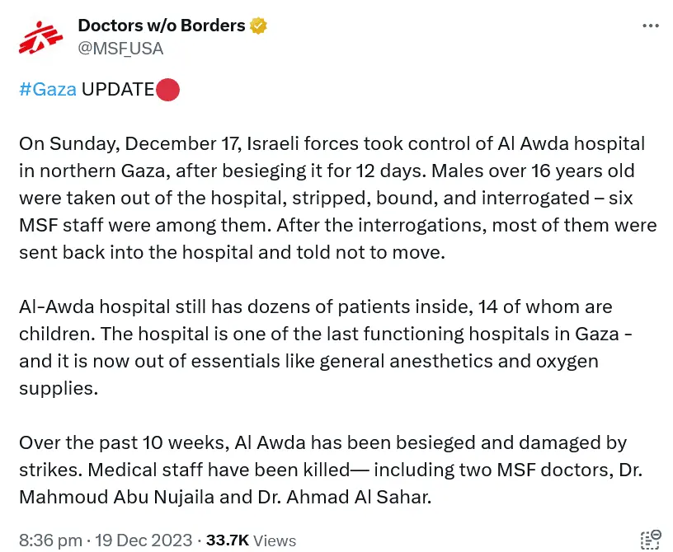Click the 'Over the past 10 weeks' text
The height and width of the screenshot is (552, 673).
pyautogui.click(x=125, y=443)
